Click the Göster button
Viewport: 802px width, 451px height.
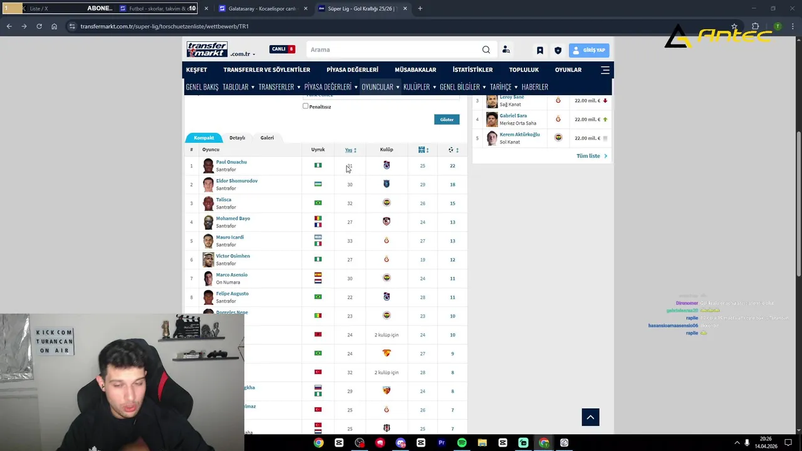click(447, 119)
